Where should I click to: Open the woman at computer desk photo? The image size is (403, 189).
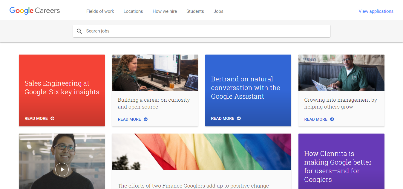pyautogui.click(x=155, y=73)
